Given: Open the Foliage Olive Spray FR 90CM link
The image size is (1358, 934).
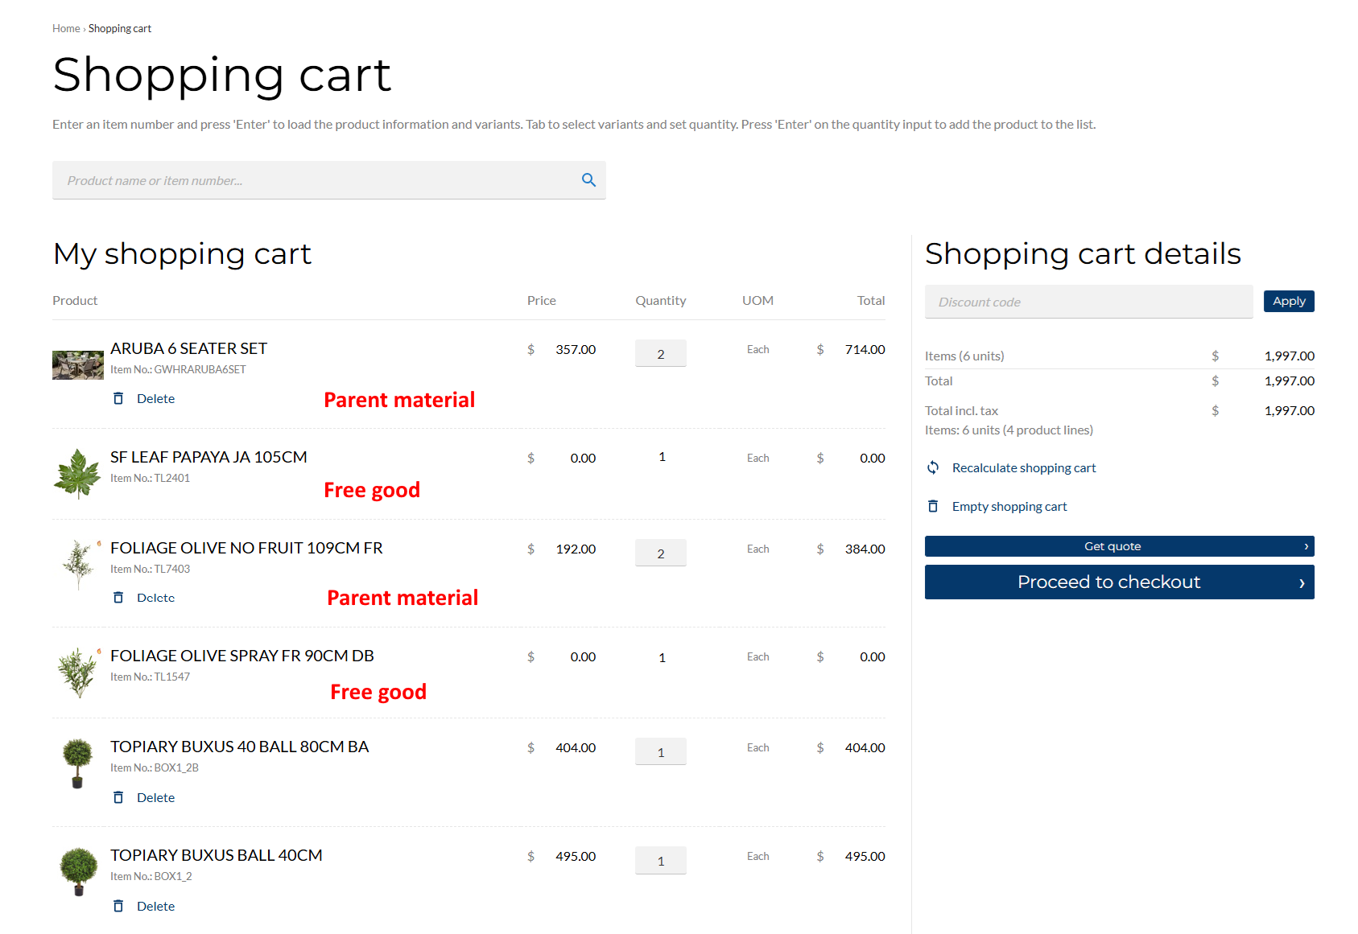Looking at the screenshot, I should point(242,656).
